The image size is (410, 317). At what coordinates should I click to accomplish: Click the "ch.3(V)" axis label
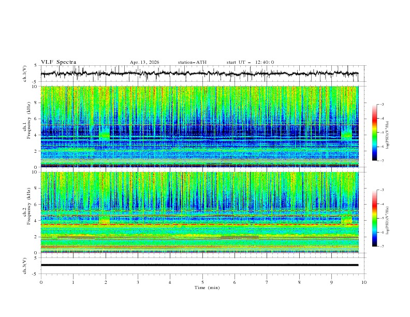[x=25, y=266]
